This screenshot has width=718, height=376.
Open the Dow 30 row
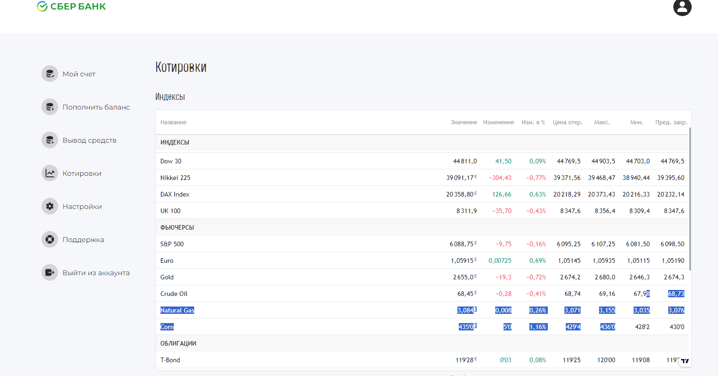(422, 161)
